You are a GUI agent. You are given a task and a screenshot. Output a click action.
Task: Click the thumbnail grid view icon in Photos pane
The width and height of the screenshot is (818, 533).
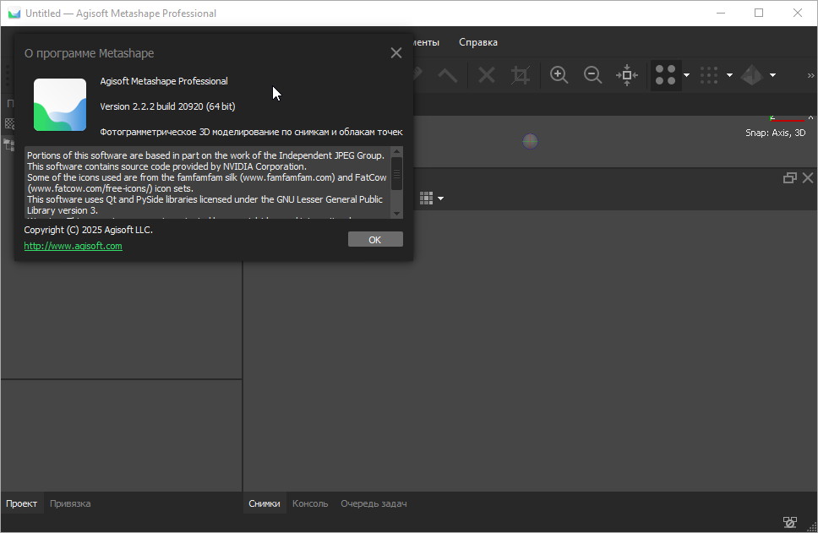click(426, 199)
